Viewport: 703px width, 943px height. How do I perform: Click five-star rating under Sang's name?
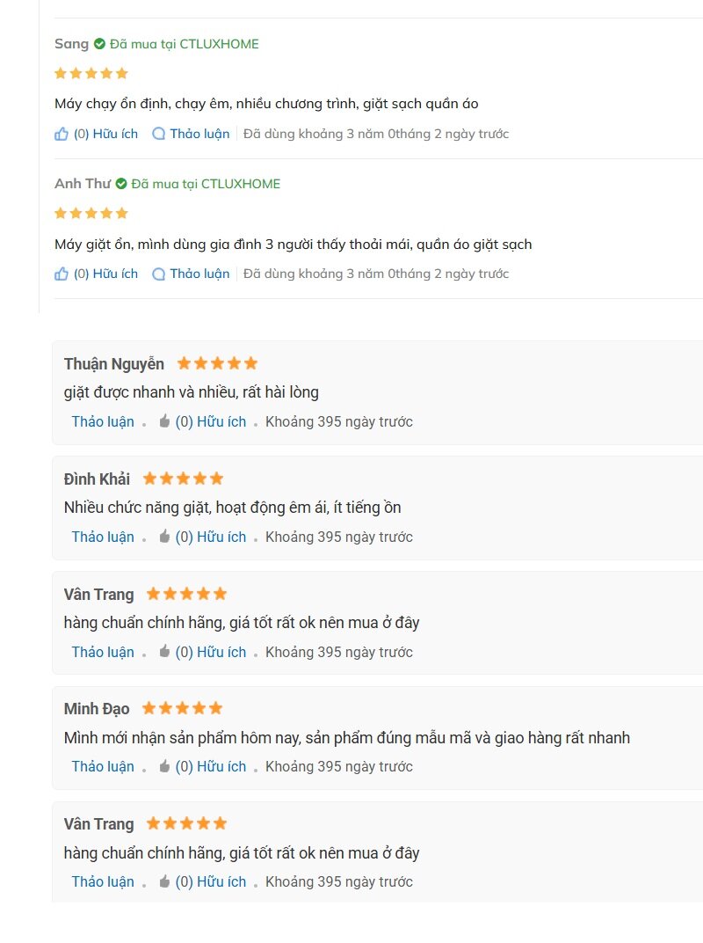(91, 73)
